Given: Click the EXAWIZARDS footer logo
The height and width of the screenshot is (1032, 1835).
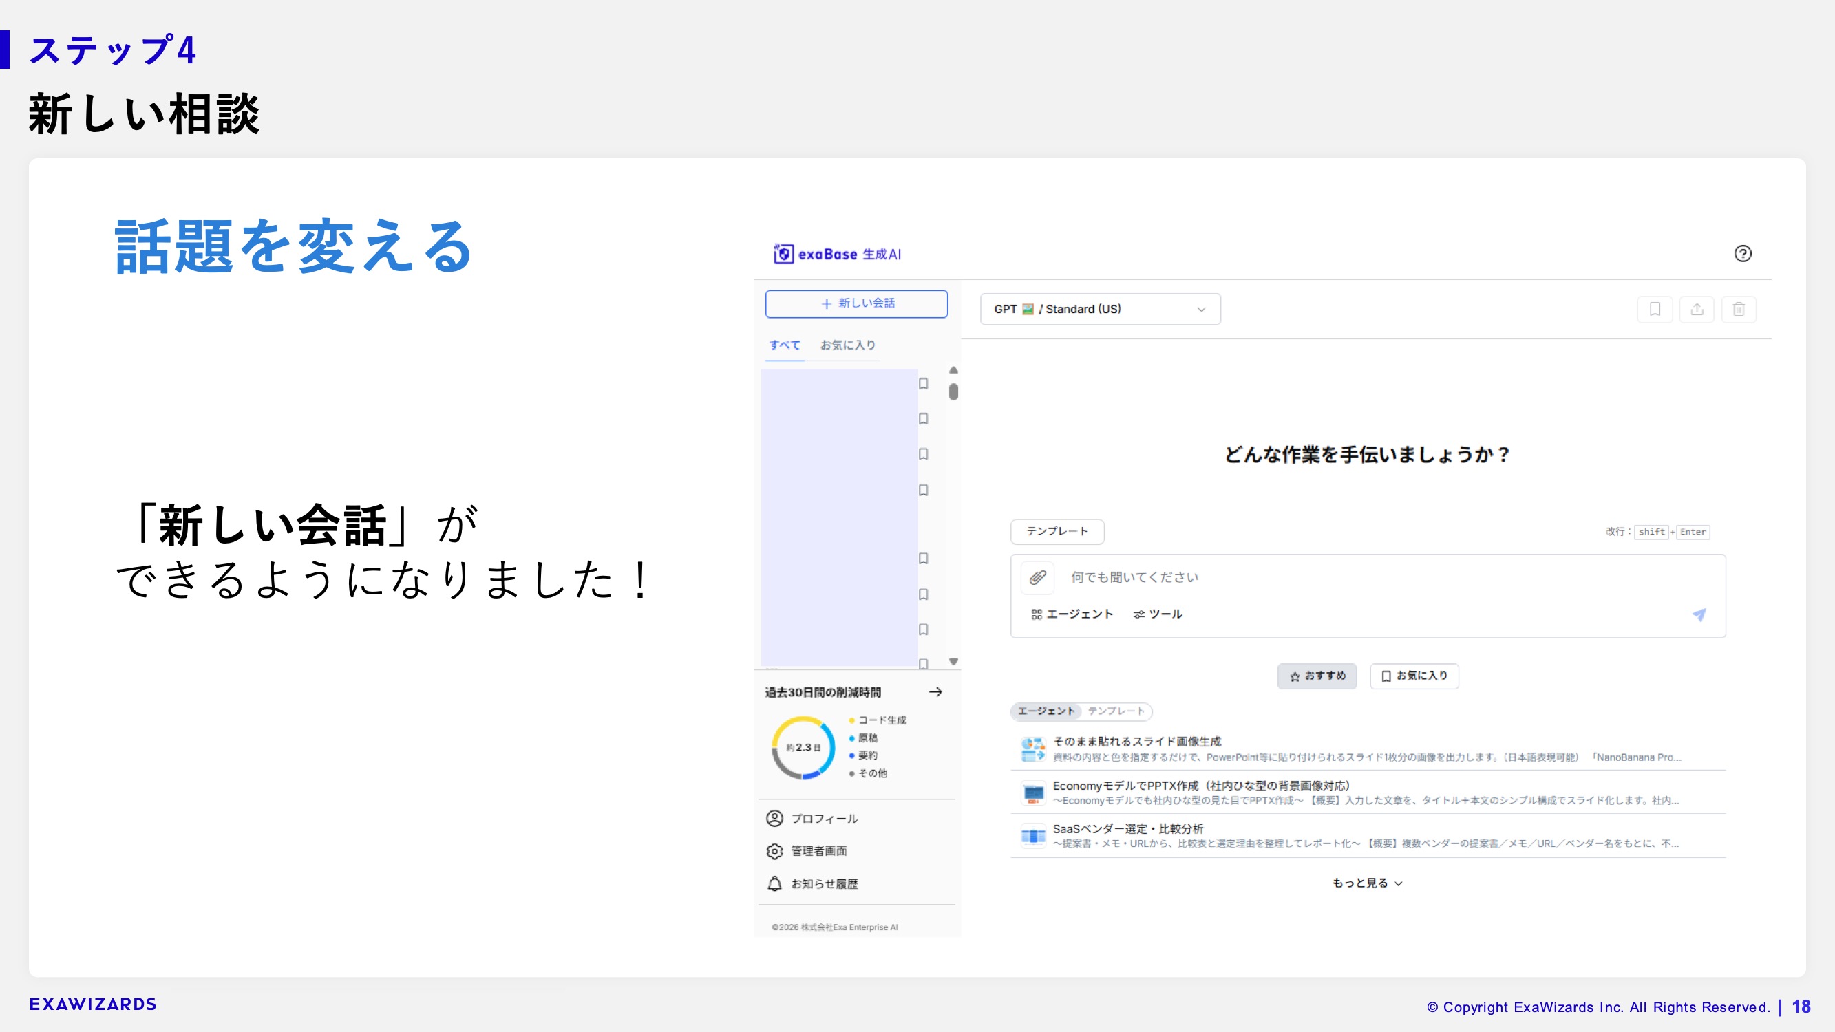Looking at the screenshot, I should click(x=93, y=1004).
